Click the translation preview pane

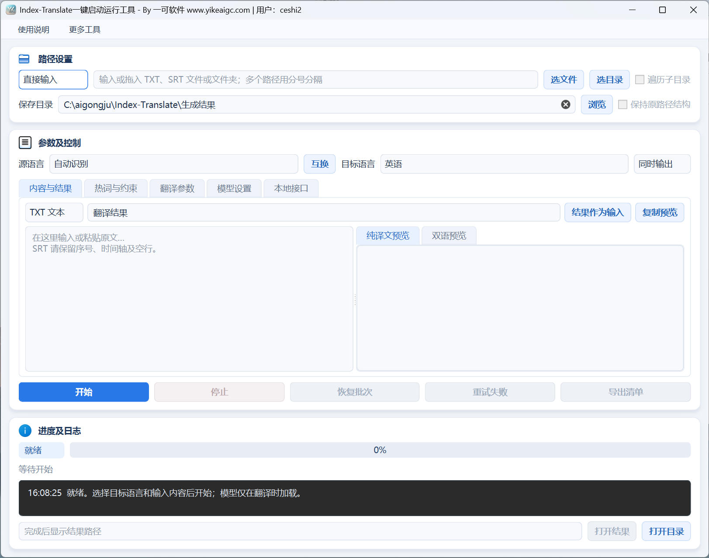pos(520,308)
